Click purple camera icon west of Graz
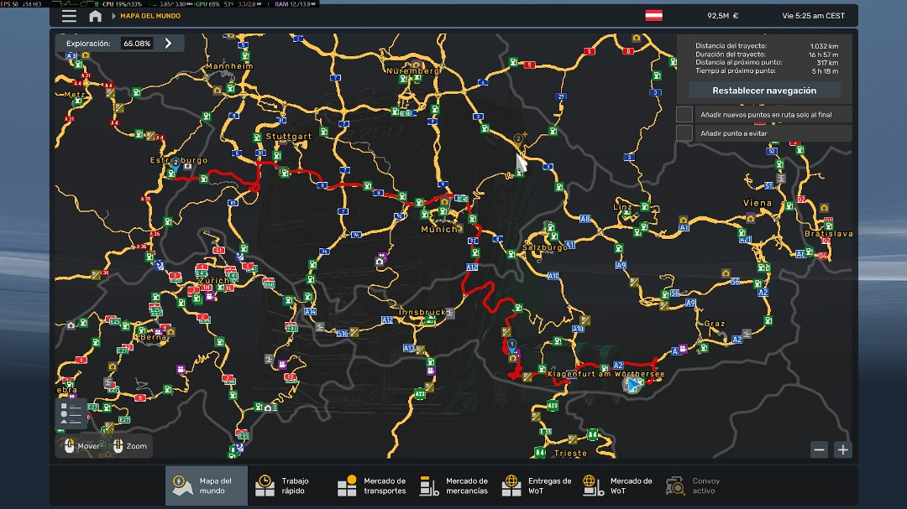 (683, 348)
